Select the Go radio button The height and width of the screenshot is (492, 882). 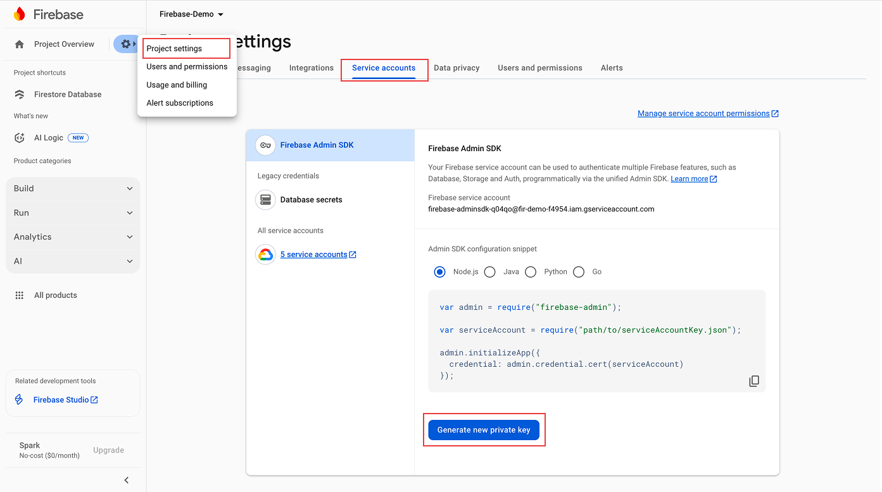click(x=579, y=272)
